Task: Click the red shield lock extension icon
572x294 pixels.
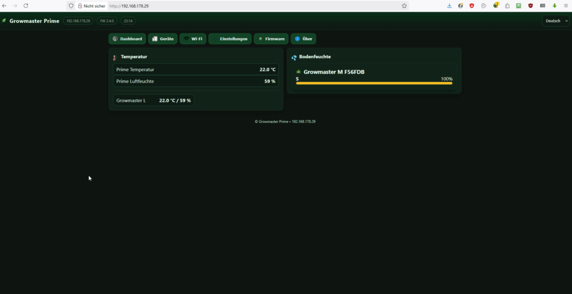Action: (471, 6)
